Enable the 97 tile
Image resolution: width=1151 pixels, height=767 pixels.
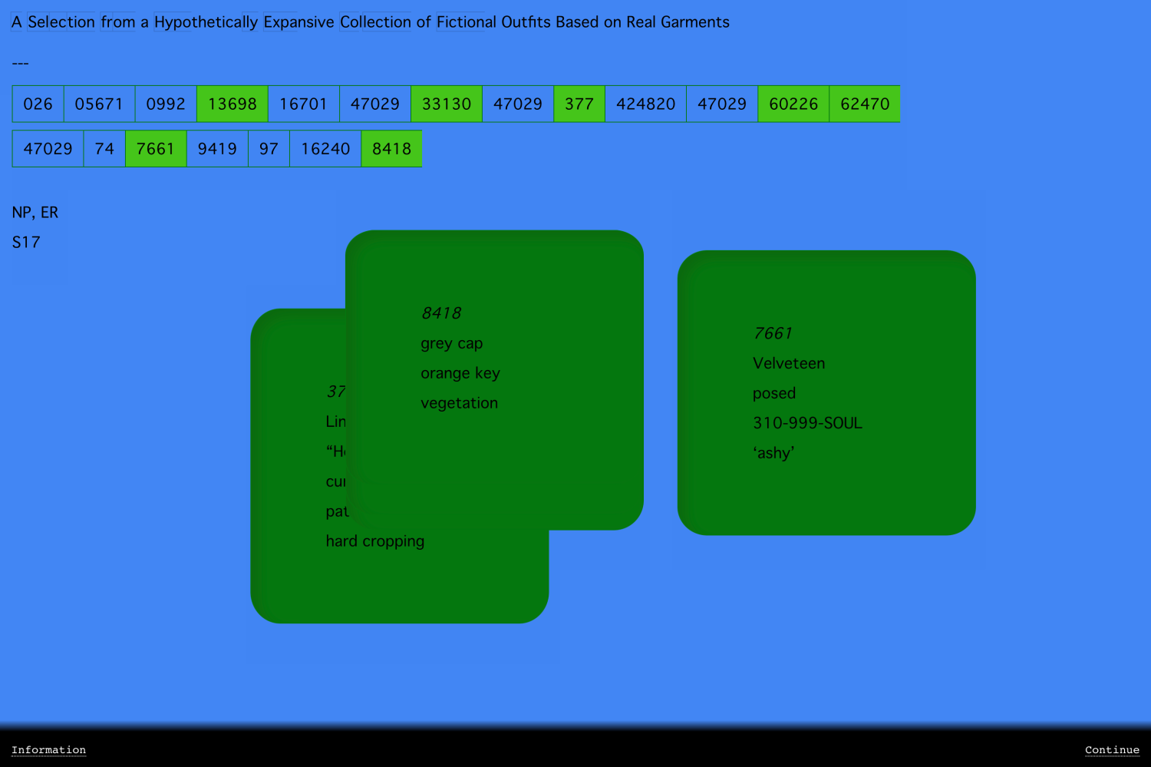269,148
